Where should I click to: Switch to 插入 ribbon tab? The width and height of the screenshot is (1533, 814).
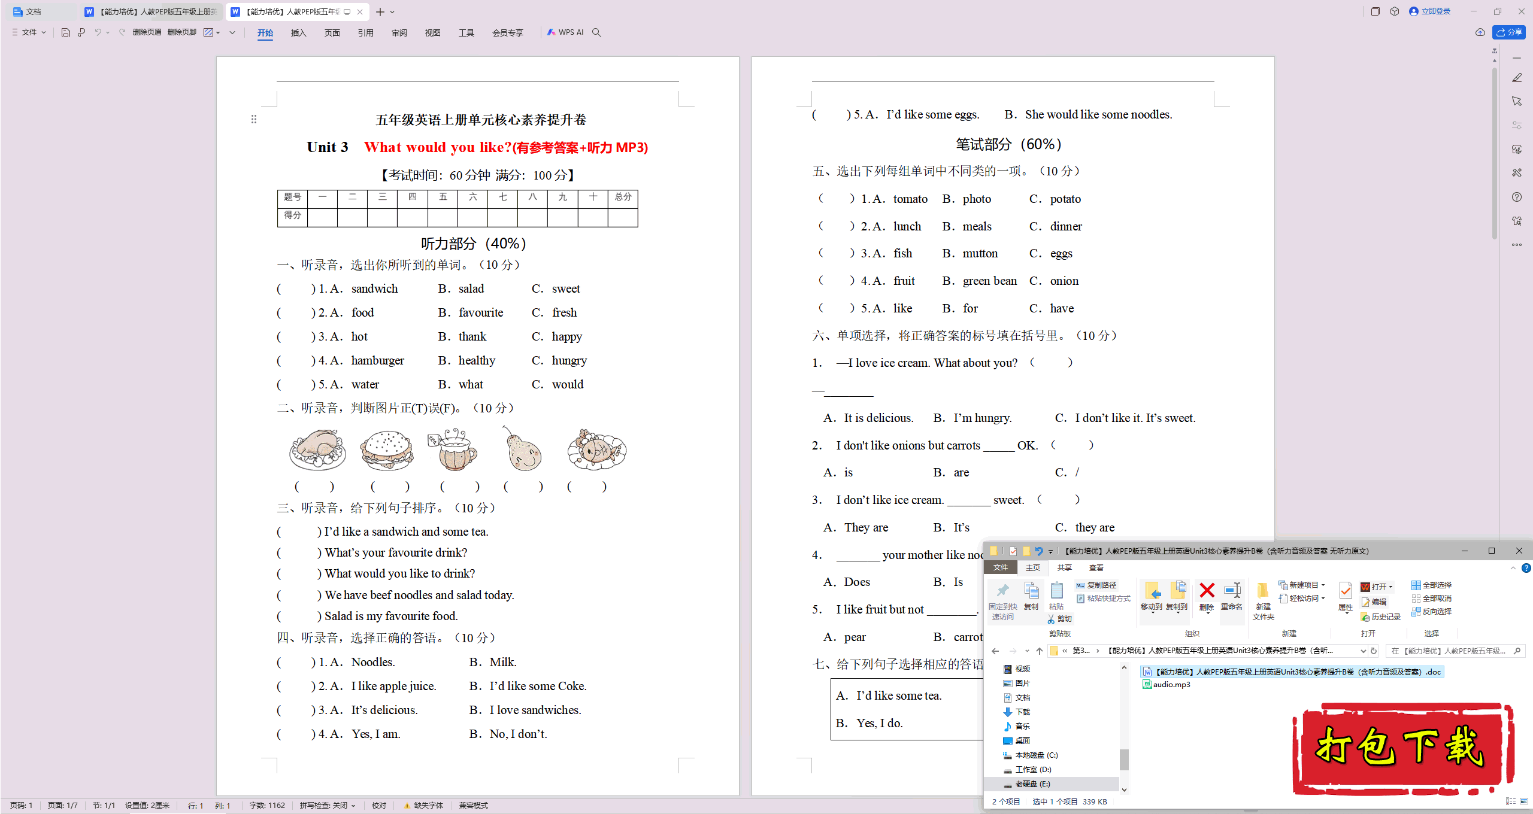[298, 33]
